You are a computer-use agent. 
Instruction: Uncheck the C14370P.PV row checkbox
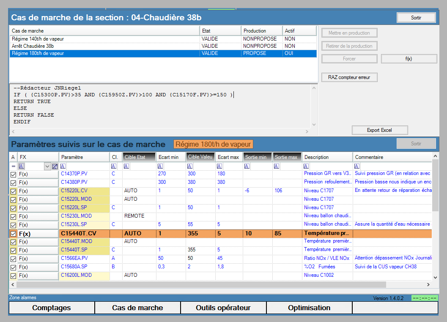click(13, 175)
